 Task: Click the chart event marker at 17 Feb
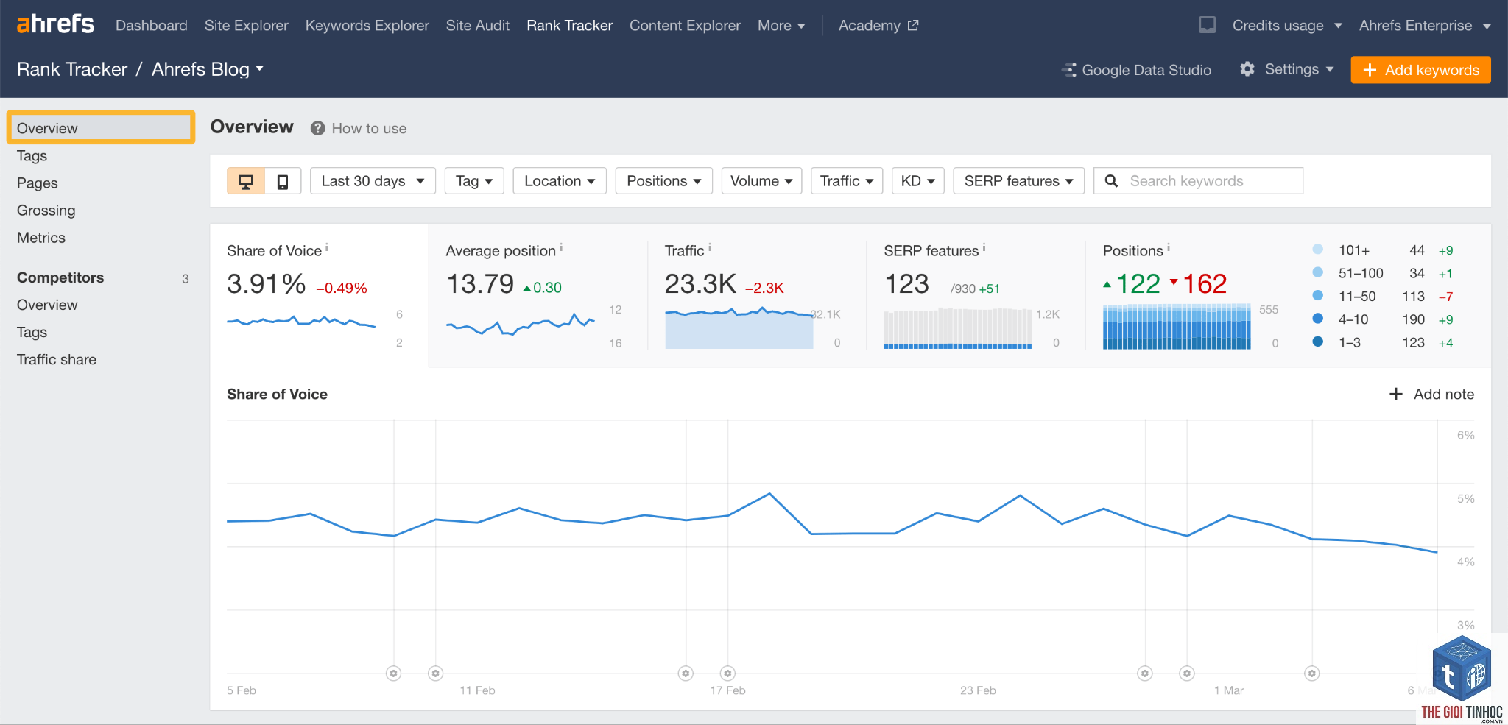(x=728, y=673)
